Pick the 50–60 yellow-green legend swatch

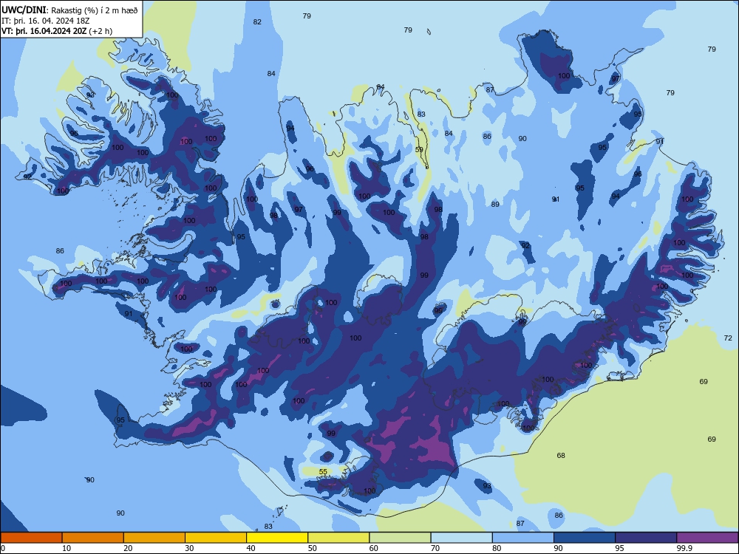(338, 538)
